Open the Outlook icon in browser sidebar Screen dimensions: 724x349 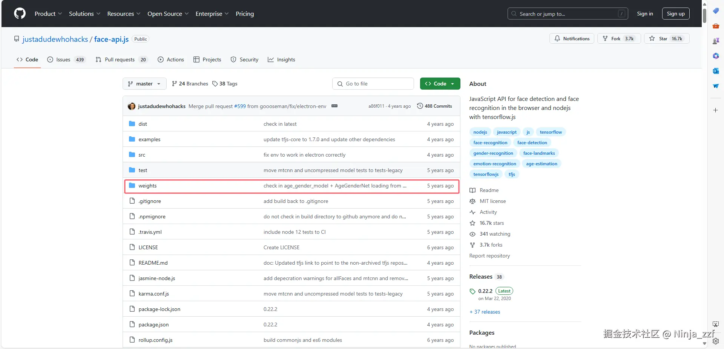coord(716,71)
